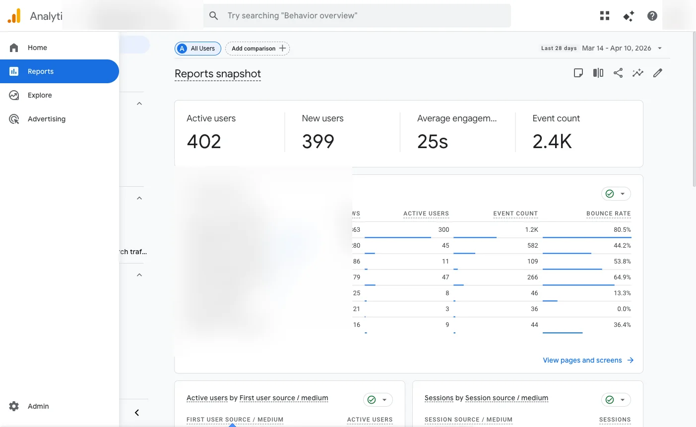
Task: Check the data quality icon on the pages card
Action: click(x=610, y=193)
